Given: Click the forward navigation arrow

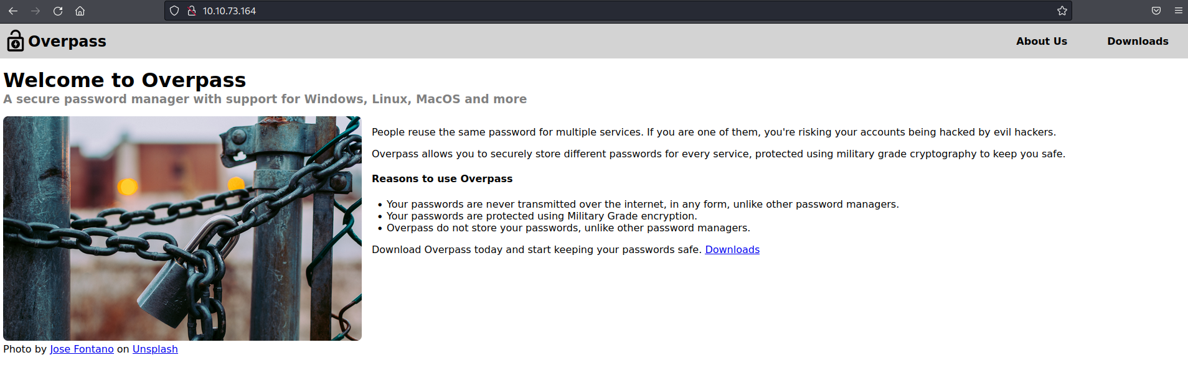Looking at the screenshot, I should 35,11.
